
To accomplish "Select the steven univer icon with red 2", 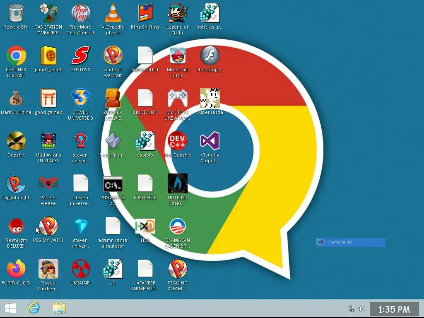I will point(81,141).
